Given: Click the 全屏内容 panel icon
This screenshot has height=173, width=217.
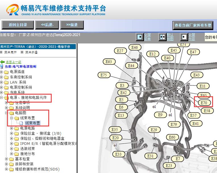Looking at the screenshot, I should pyautogui.click(x=184, y=37).
